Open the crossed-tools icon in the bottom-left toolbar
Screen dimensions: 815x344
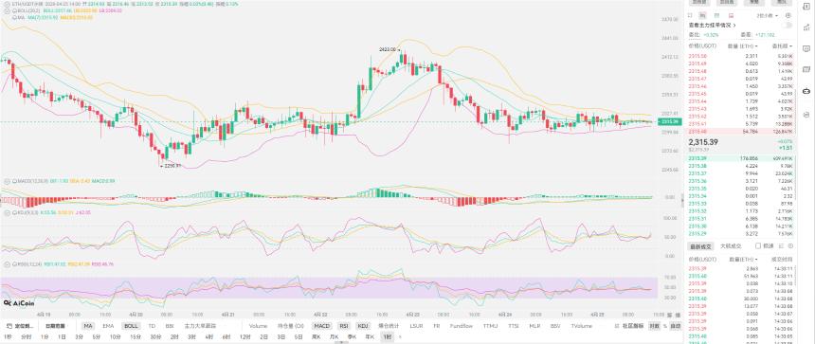(x=9, y=326)
